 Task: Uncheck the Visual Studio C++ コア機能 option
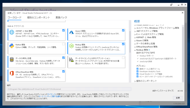[137, 74]
